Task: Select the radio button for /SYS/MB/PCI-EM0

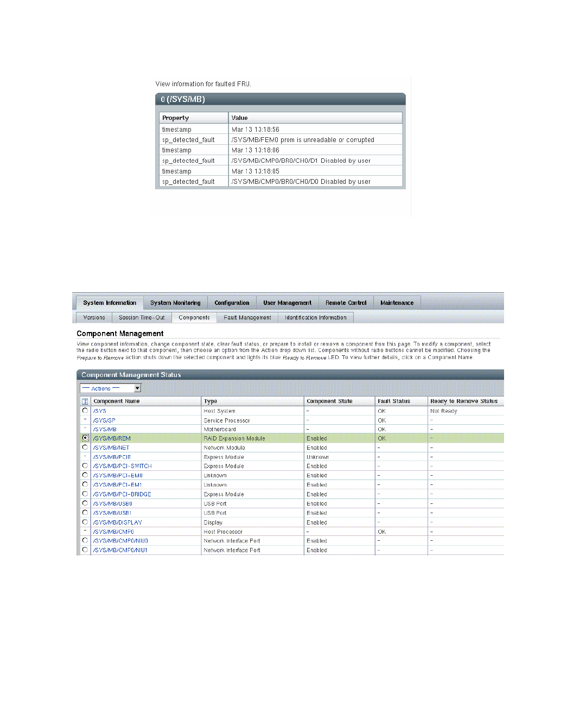Action: [85, 475]
